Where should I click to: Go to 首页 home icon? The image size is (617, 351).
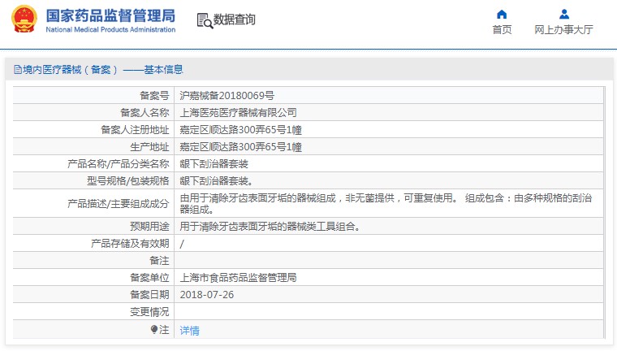(502, 15)
